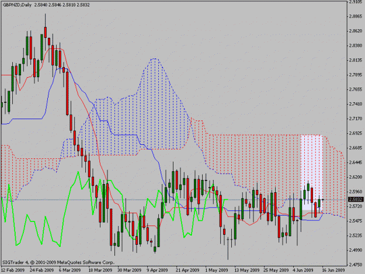Click the last candlestick on the chart
The image size is (365, 274).
(x=323, y=199)
